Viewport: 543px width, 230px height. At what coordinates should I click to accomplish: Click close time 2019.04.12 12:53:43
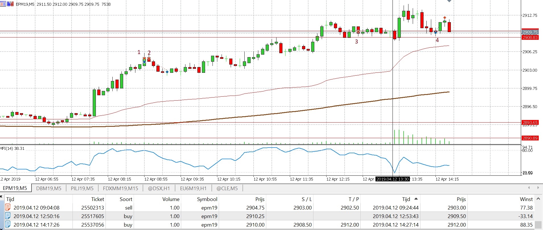tap(396, 216)
